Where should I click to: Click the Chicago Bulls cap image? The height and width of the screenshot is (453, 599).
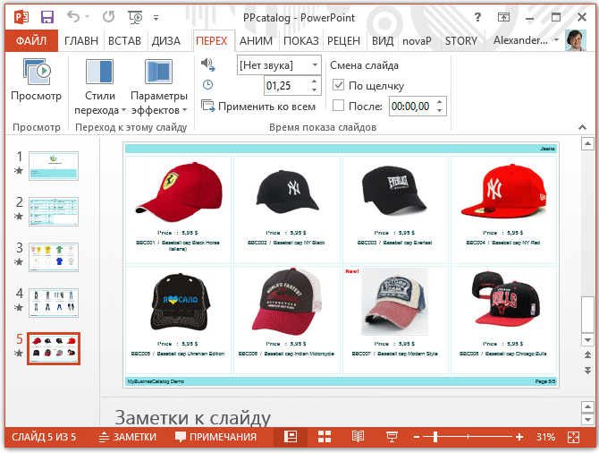coord(505,299)
